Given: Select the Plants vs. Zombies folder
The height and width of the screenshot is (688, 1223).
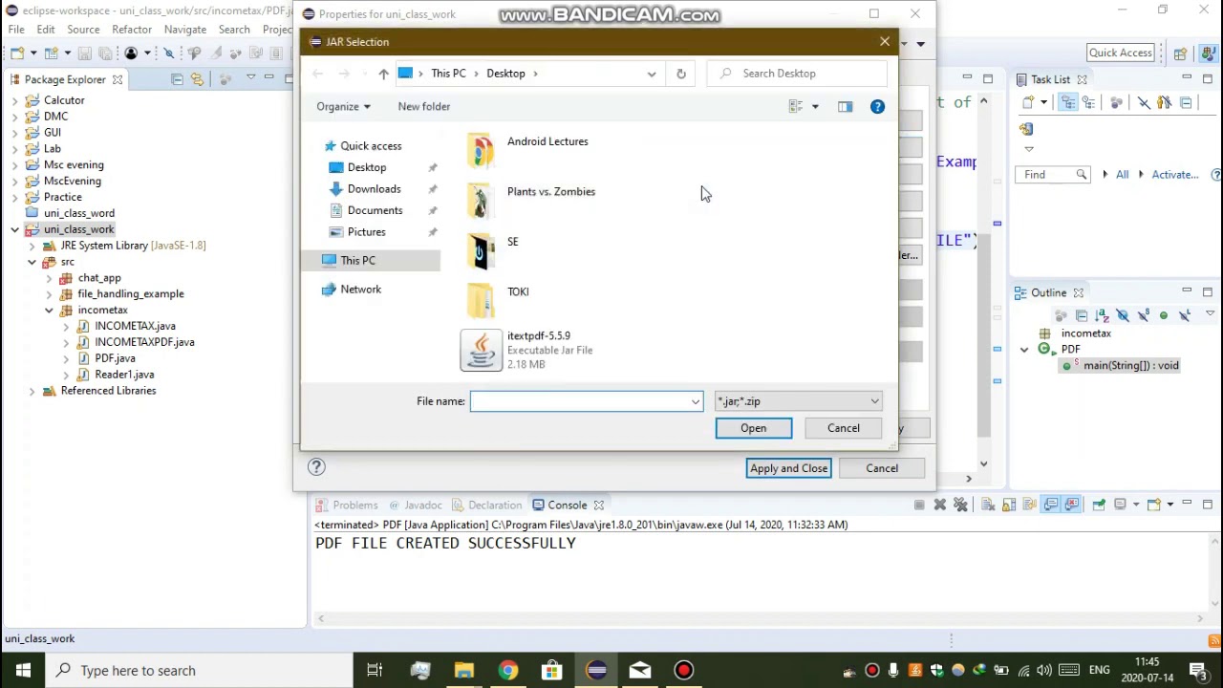Looking at the screenshot, I should [531, 200].
